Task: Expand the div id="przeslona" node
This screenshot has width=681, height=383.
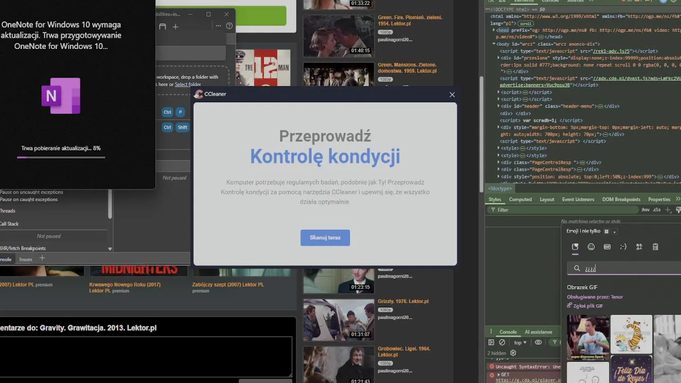Action: (499, 57)
